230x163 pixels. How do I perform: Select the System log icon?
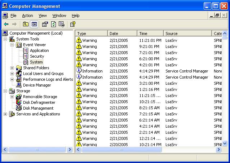(26, 62)
